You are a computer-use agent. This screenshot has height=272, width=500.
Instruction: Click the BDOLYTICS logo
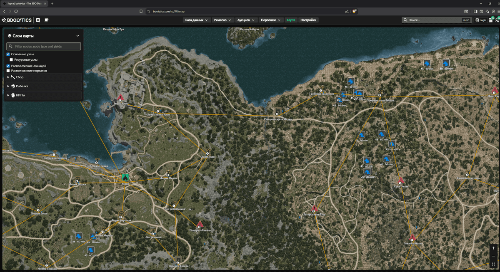[x=17, y=20]
